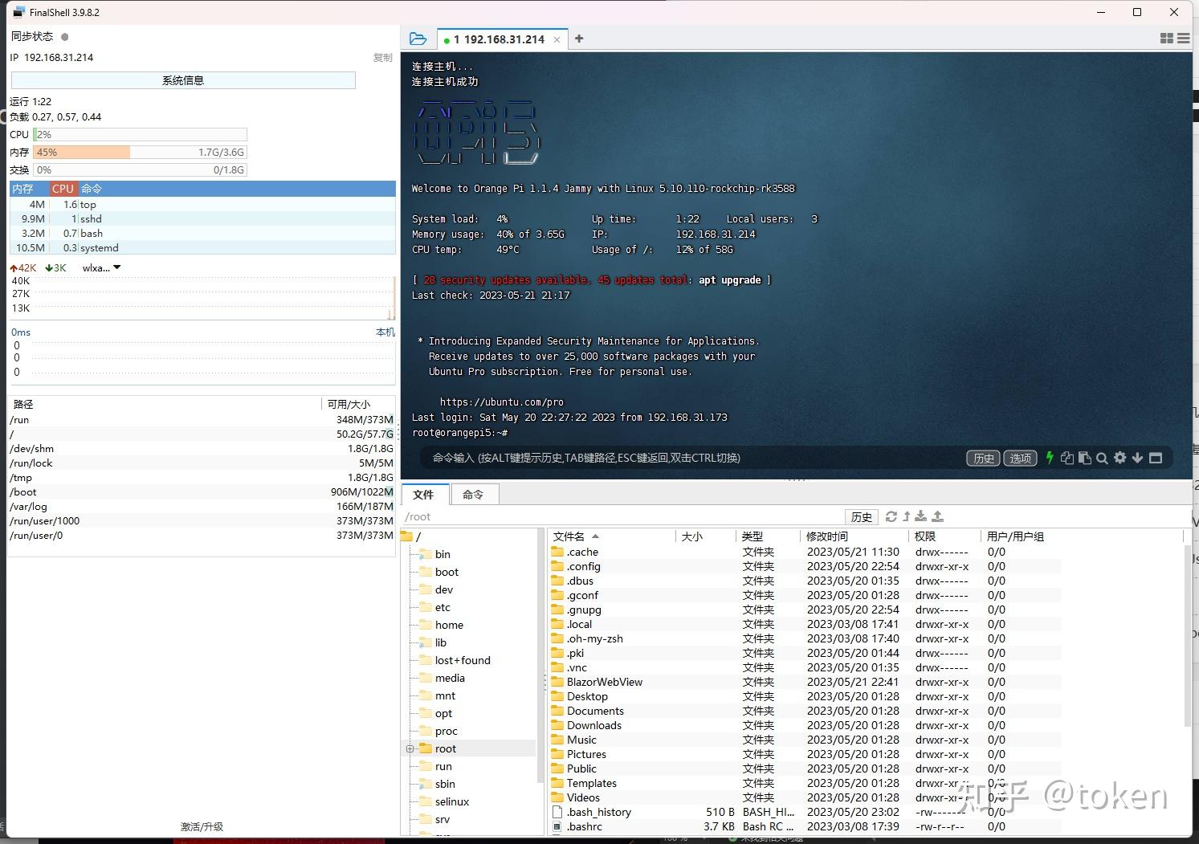Switch to the CPU process sorting tab
Screen dimensions: 1199x844
pos(63,188)
